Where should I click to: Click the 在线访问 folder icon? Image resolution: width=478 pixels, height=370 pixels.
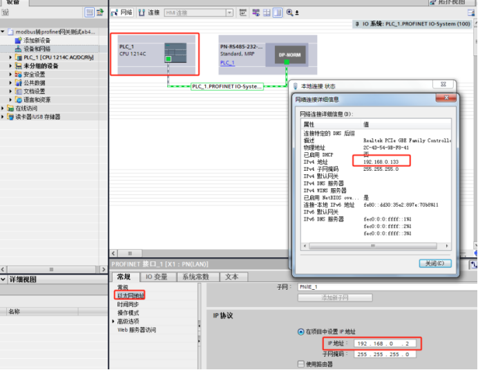[x=10, y=108]
